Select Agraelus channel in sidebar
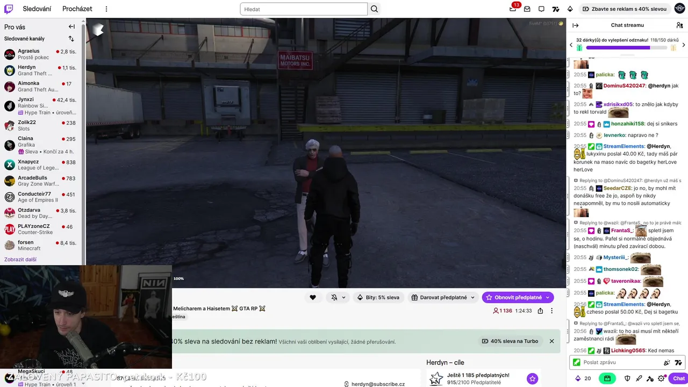 pyautogui.click(x=40, y=54)
